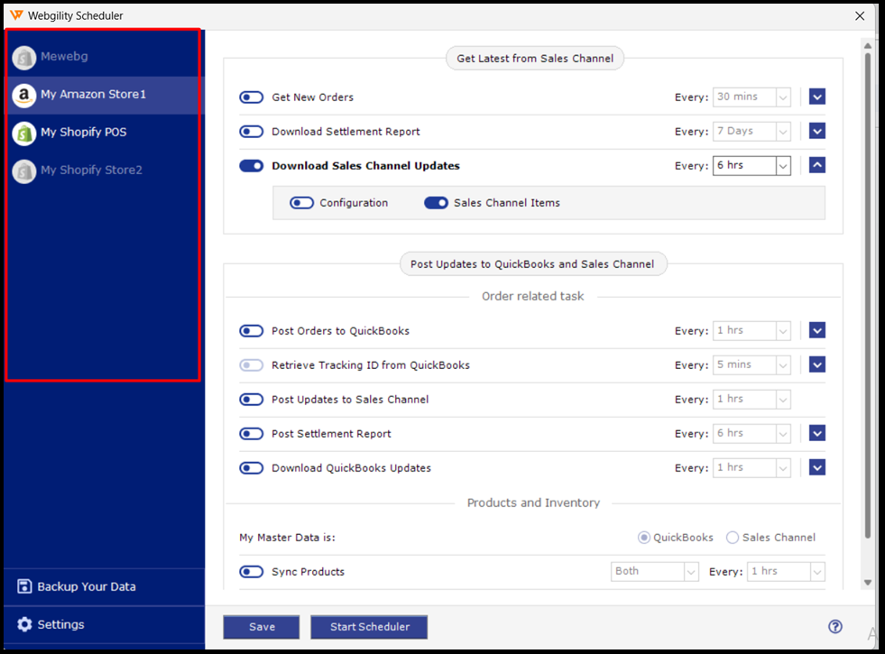Screen dimensions: 885x654
Task: Click the grayed store icon next to Mewebg
Action: (x=23, y=56)
